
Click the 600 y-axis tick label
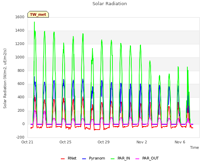tap(21, 84)
